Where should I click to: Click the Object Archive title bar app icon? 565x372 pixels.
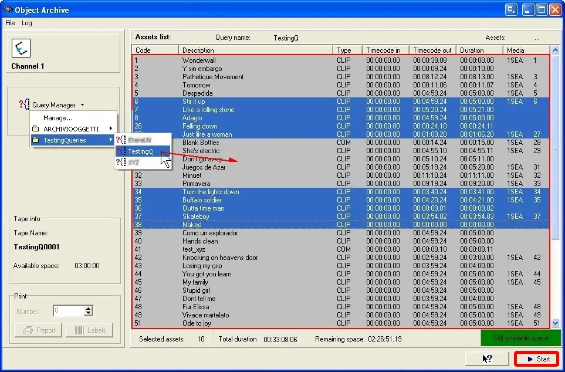tap(8, 9)
